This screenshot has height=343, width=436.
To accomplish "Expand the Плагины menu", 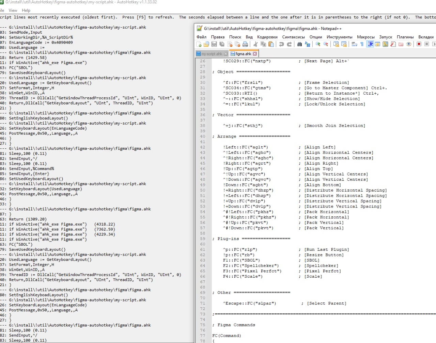I will click(x=405, y=37).
